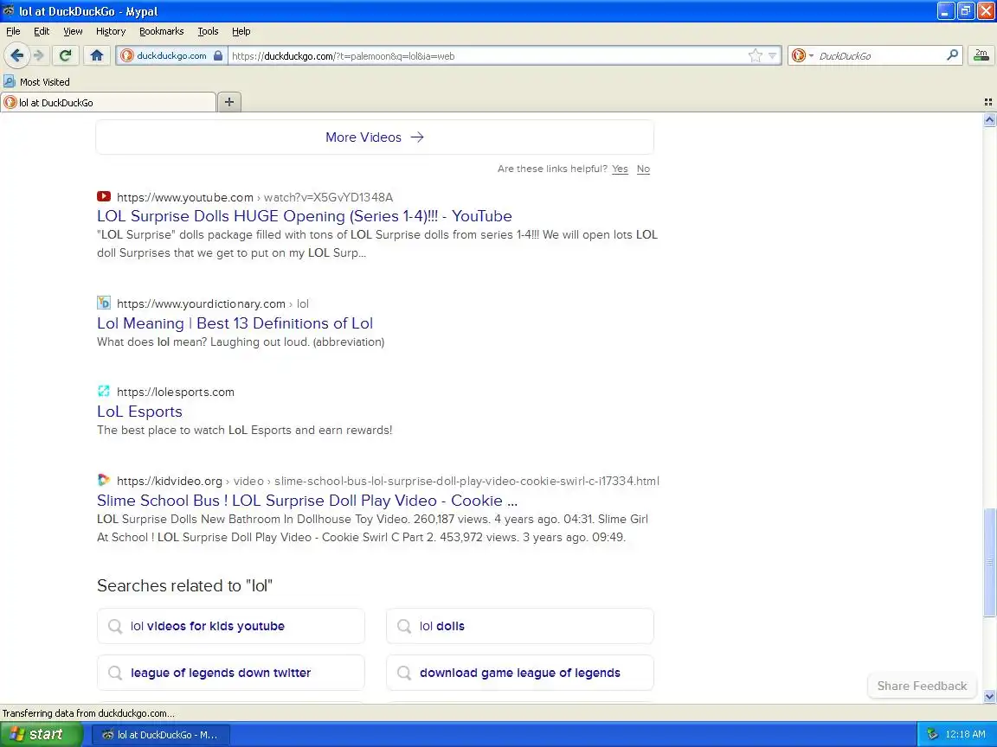Click the Share Feedback button

click(922, 686)
